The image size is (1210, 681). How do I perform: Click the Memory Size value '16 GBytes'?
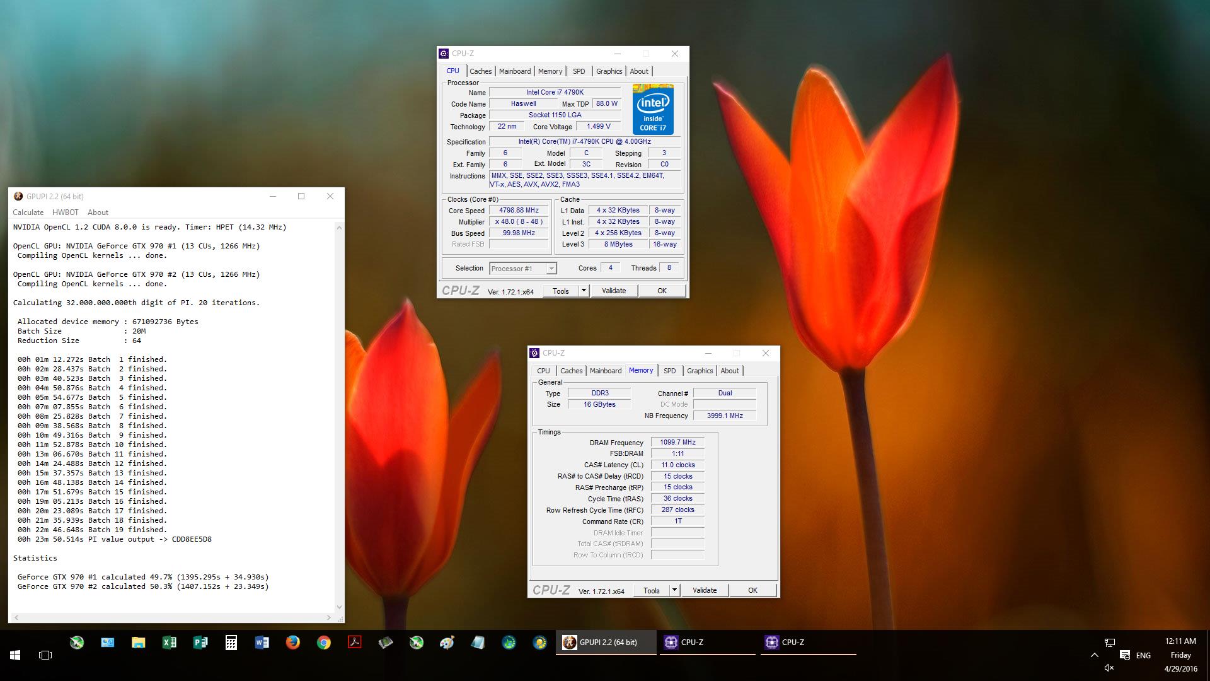(599, 404)
